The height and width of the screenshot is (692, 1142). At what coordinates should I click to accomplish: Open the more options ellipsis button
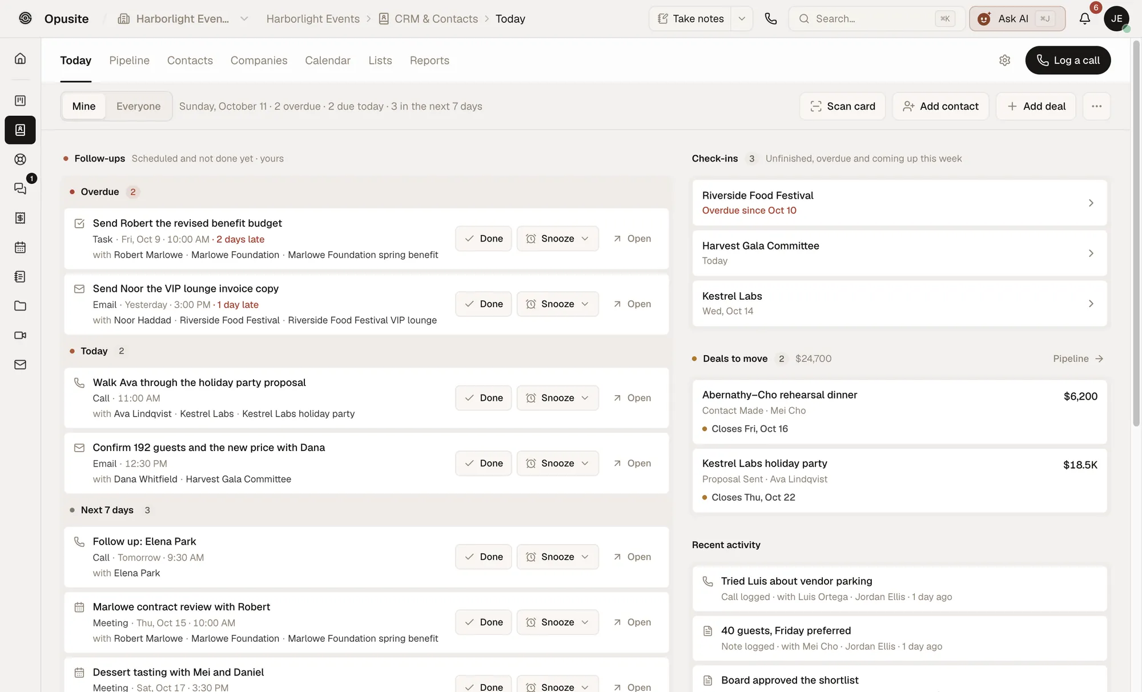[1096, 106]
